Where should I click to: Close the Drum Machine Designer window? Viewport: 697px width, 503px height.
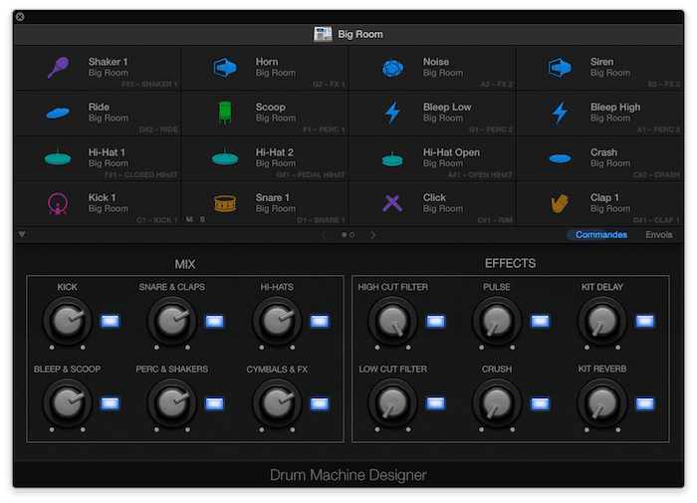click(20, 17)
